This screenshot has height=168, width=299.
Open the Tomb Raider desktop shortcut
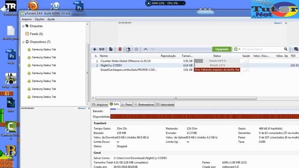10,7
